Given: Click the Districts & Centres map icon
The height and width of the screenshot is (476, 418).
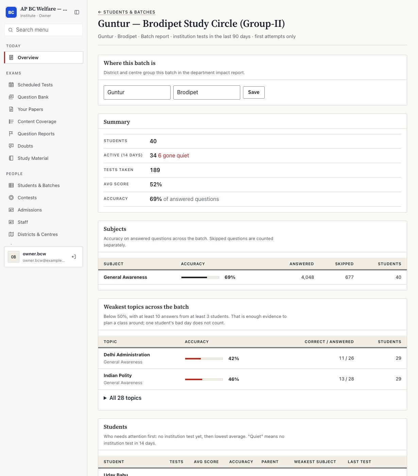Looking at the screenshot, I should 11,234.
